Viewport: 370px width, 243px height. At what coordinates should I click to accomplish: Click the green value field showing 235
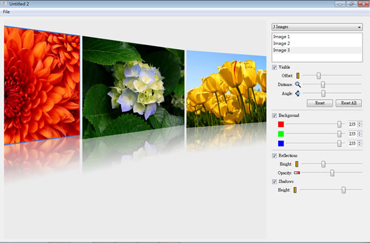tap(353, 133)
